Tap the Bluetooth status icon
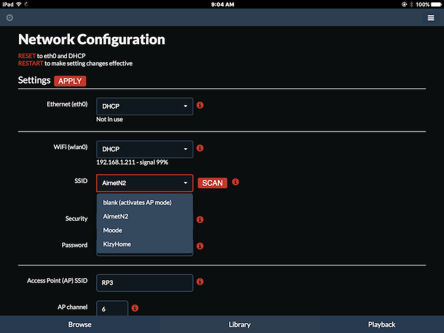Viewport: 444px width, 333px height. coord(411,4)
